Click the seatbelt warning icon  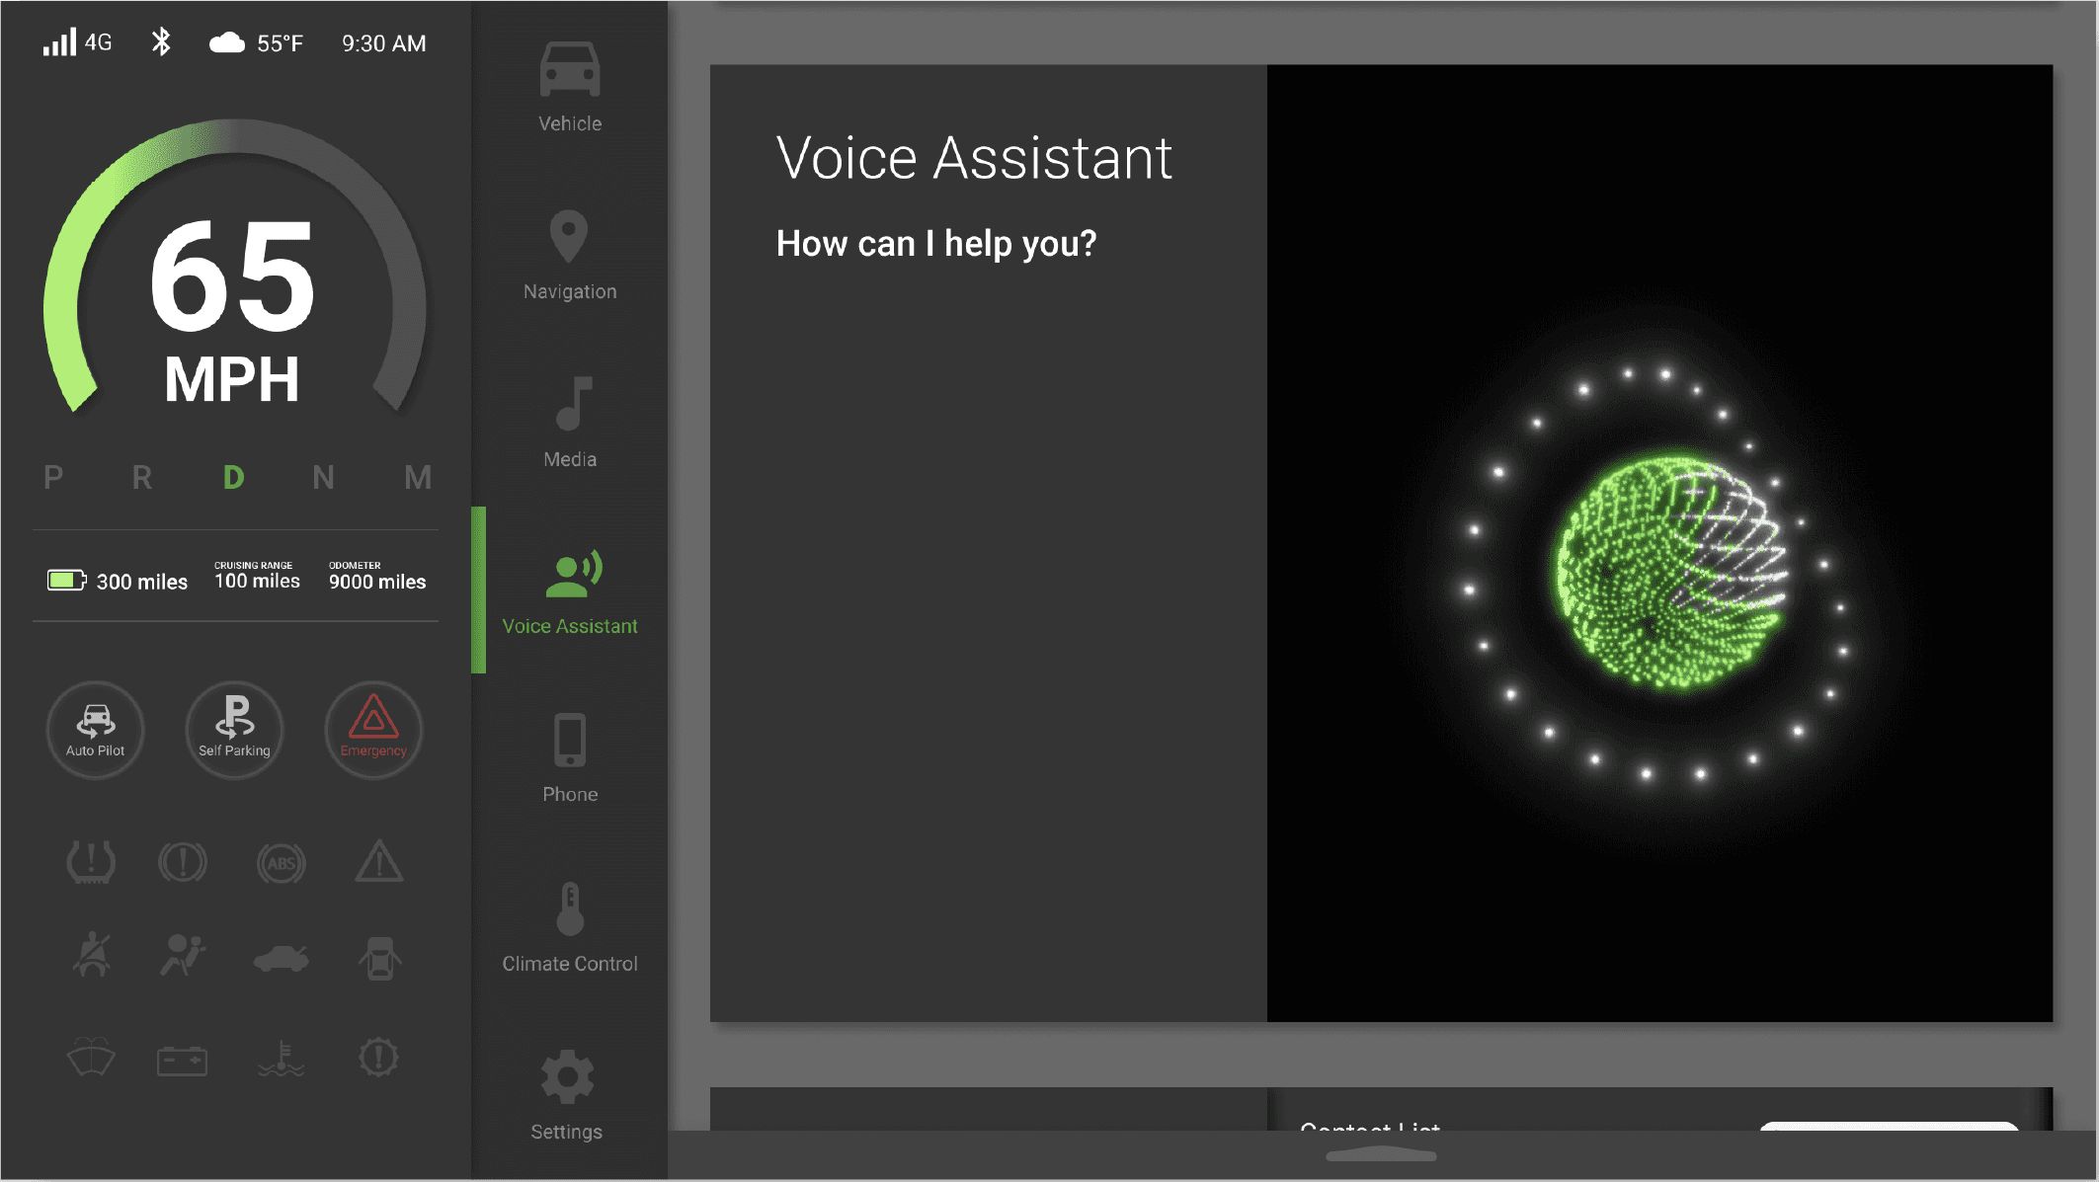point(92,955)
